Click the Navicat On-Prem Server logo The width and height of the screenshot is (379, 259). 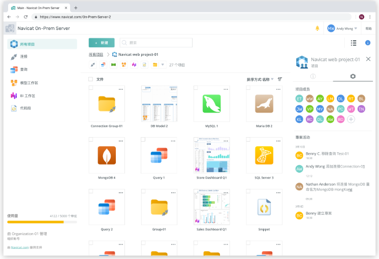10,28
